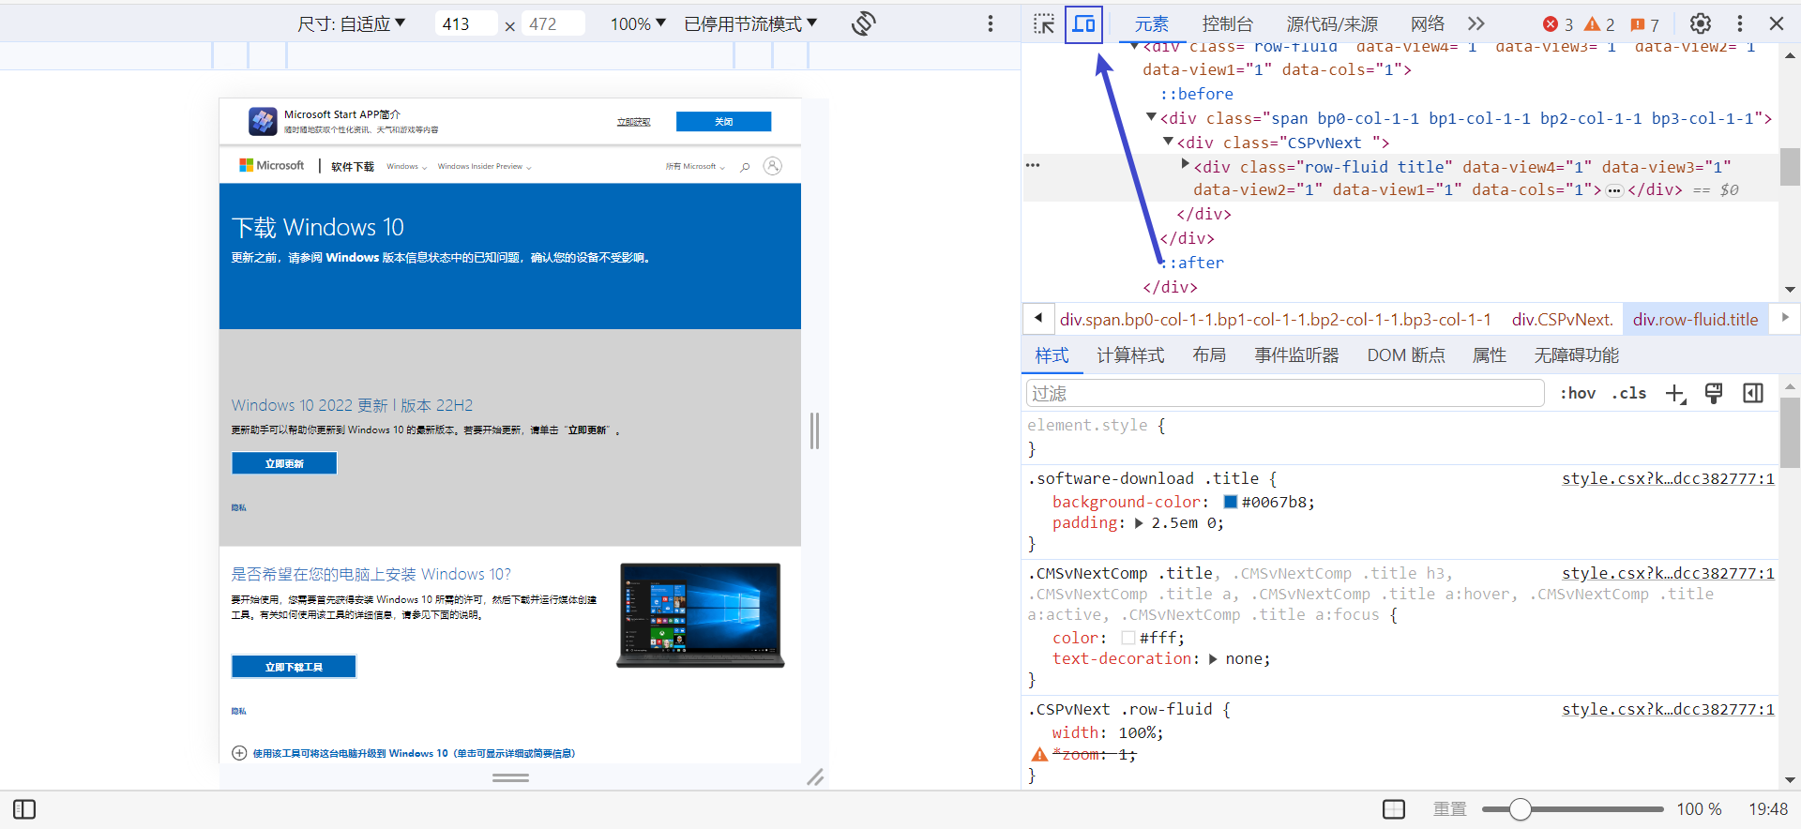Open the 计算样式 tab

[x=1130, y=355]
